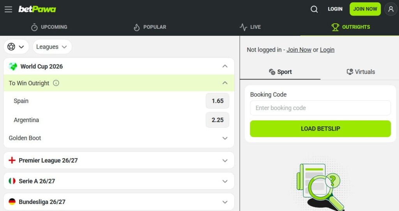
Task: Click the England flag icon for Premier League
Action: [12, 160]
